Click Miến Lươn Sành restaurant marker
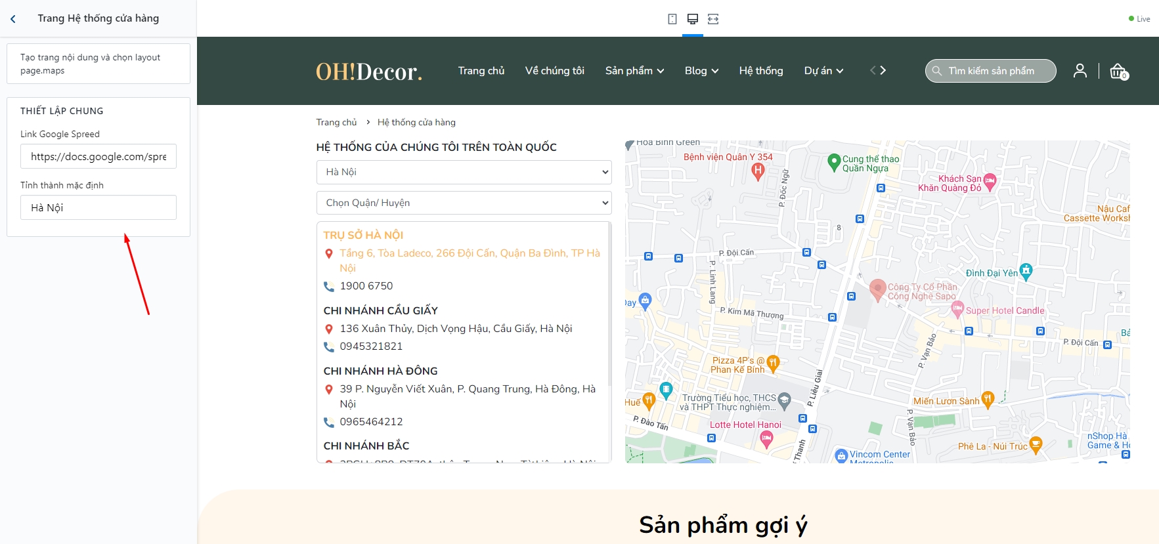This screenshot has height=544, width=1159. [x=988, y=400]
